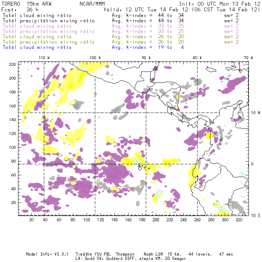The width and height of the screenshot is (262, 262).
Task: Click the purple "Total precipitation mixing ratio" legend entry
Action: coord(49,31)
